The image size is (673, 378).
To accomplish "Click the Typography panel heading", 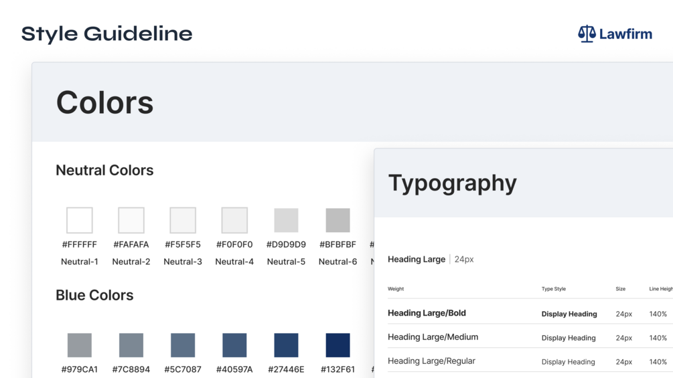I will coord(452,183).
